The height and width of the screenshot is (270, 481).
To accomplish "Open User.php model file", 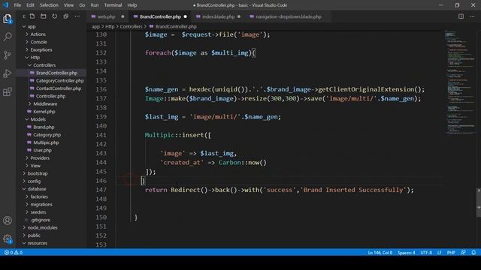I will 42,150.
